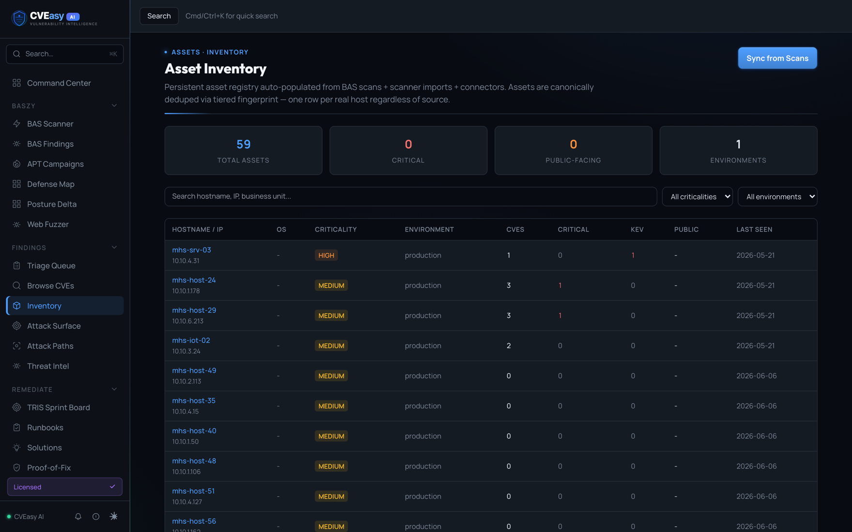Click the BAS Scanner lightning icon

tap(16, 124)
